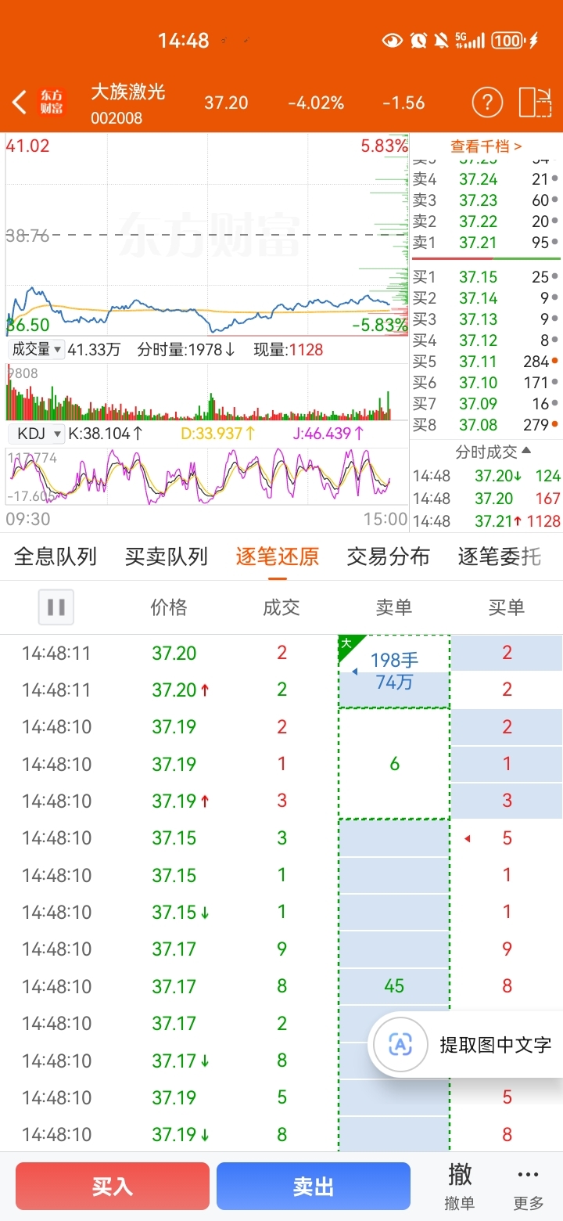The image size is (563, 1221).
Task: Select 买2 price 37.14 row
Action: click(x=486, y=298)
